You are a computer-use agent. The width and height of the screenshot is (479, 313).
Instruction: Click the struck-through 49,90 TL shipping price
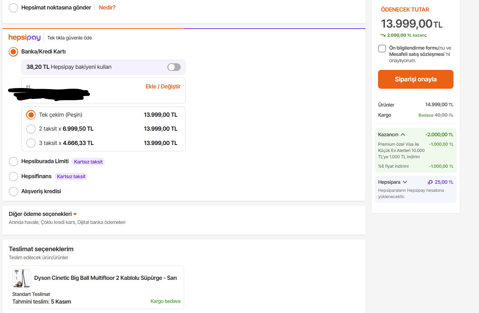444,115
